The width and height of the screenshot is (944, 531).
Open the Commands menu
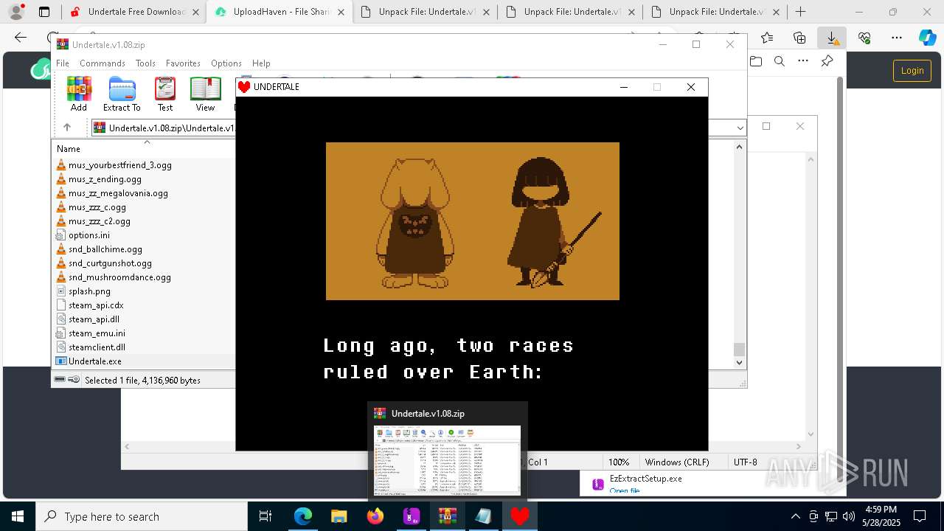(x=103, y=63)
